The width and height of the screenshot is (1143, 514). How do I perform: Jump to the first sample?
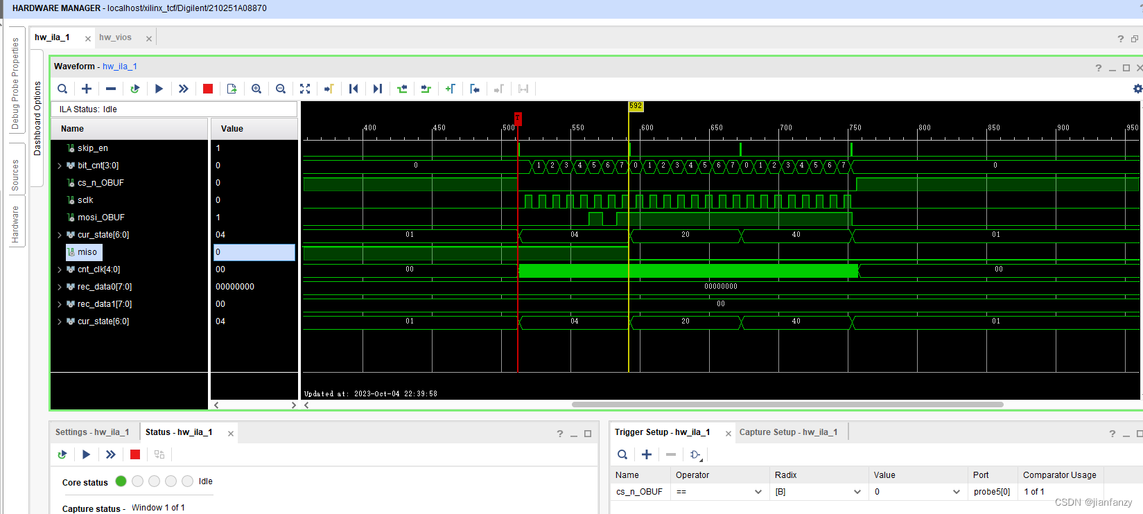click(x=354, y=89)
